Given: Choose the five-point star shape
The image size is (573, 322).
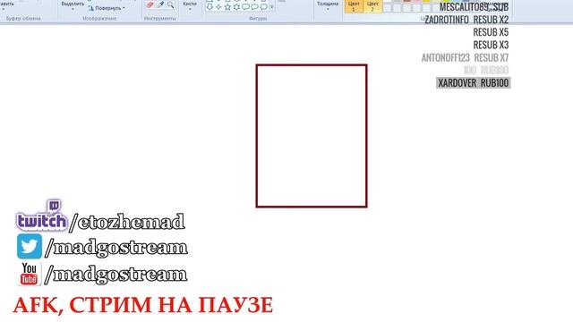Looking at the screenshot, I should pos(227,6).
